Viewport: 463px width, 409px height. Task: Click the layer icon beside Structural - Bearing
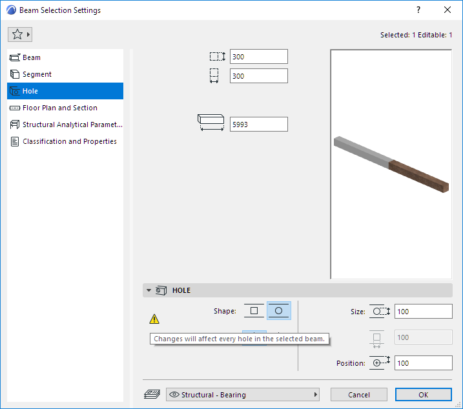152,394
